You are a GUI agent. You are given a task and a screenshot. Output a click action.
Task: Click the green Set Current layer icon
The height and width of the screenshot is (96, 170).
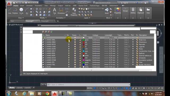coord(52,32)
